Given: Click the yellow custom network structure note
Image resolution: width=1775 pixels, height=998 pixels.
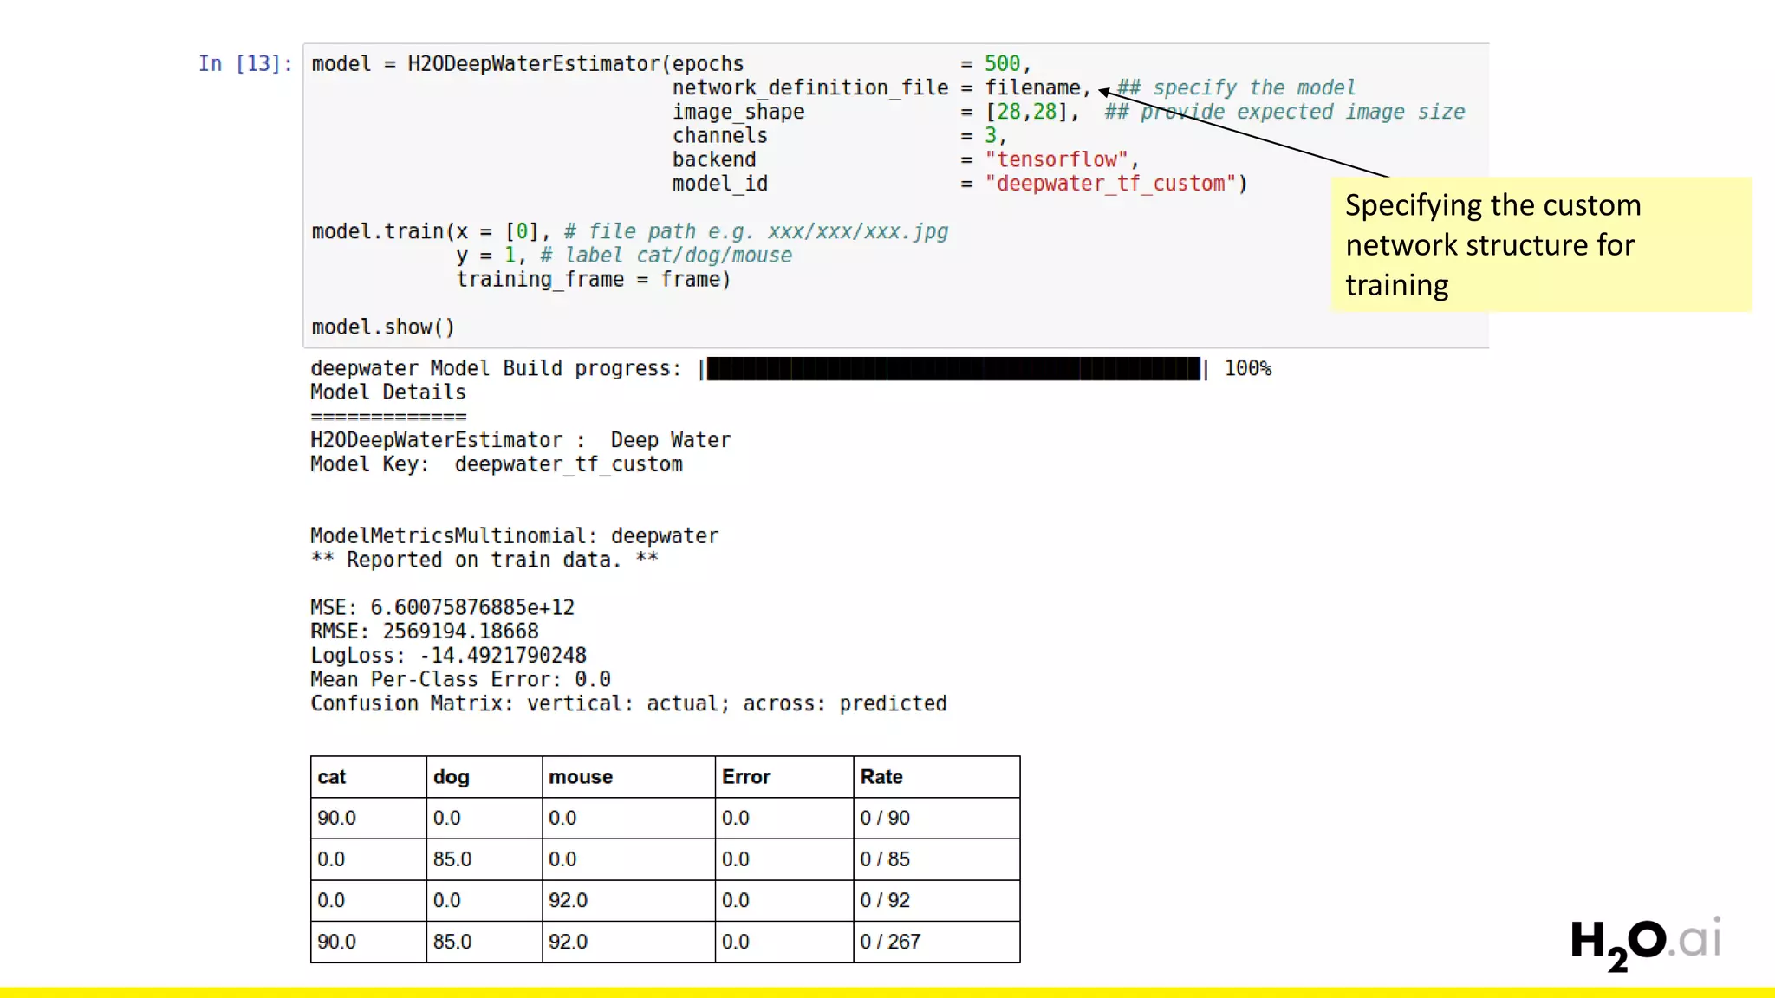Looking at the screenshot, I should 1541,244.
